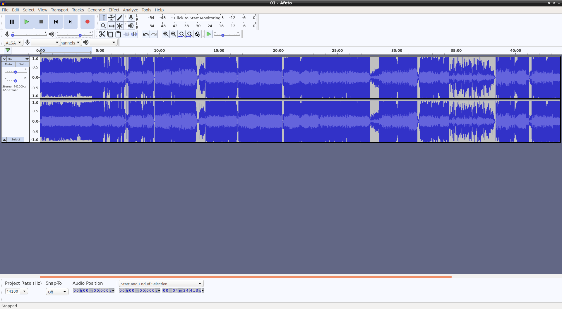Select the Envelope tool
Screen dimensions: 562x309
pyautogui.click(x=112, y=18)
